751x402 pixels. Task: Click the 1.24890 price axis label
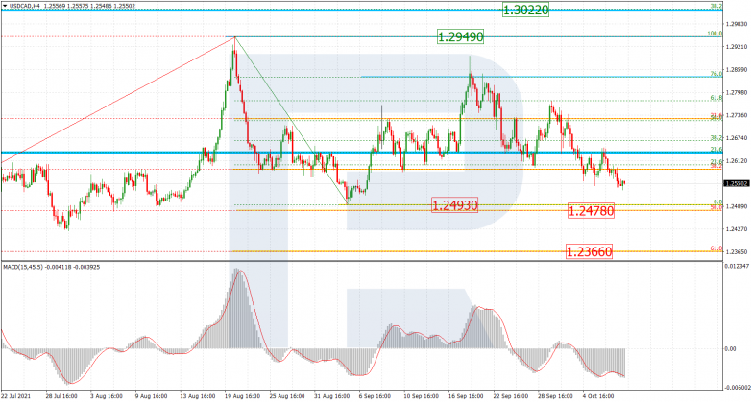[737, 206]
